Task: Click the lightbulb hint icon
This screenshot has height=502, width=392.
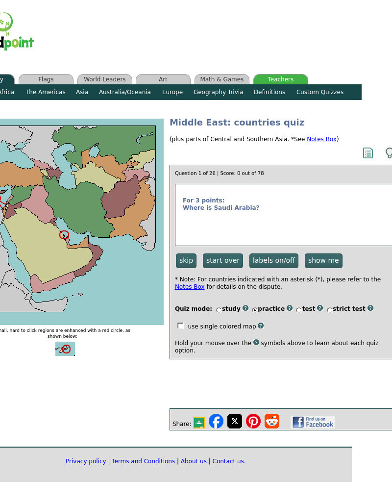Action: [389, 153]
